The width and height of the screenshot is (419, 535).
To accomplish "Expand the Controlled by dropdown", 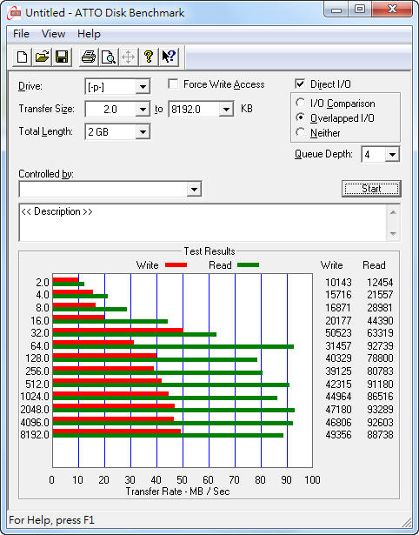I will pyautogui.click(x=194, y=189).
